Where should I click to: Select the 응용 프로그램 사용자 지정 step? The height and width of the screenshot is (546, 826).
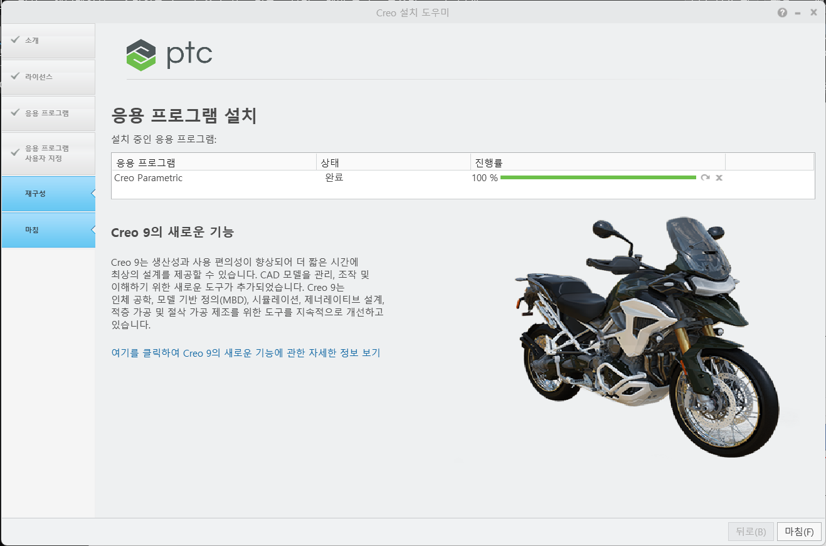click(48, 154)
